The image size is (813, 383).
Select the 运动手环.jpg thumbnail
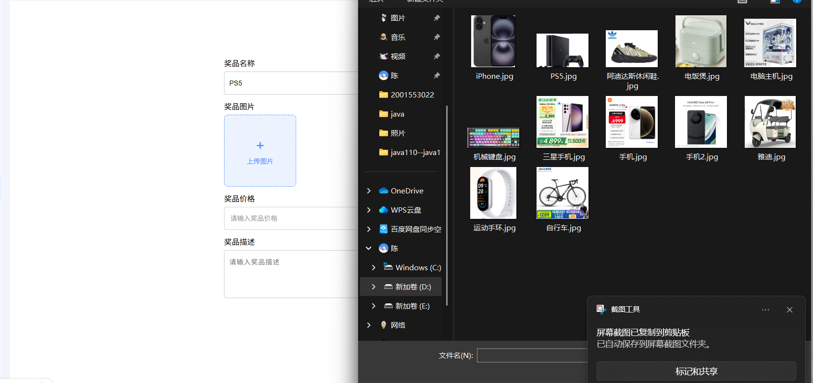coord(493,193)
